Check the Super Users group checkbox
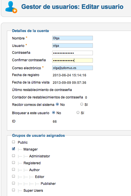This screenshot has width=131, height=196. [x=13, y=190]
